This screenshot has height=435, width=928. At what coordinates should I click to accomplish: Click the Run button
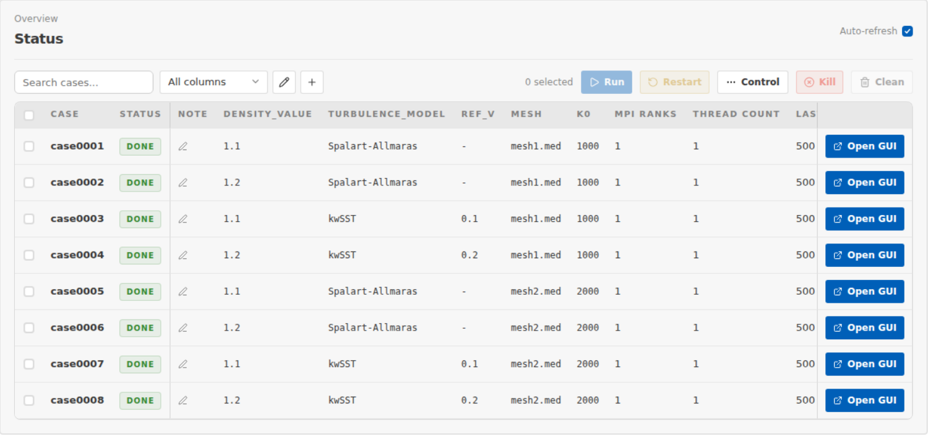[x=606, y=82]
